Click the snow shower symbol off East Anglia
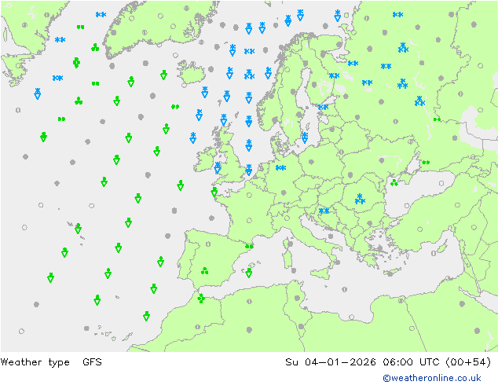Screen dimensions: 498x385 (249, 170)
